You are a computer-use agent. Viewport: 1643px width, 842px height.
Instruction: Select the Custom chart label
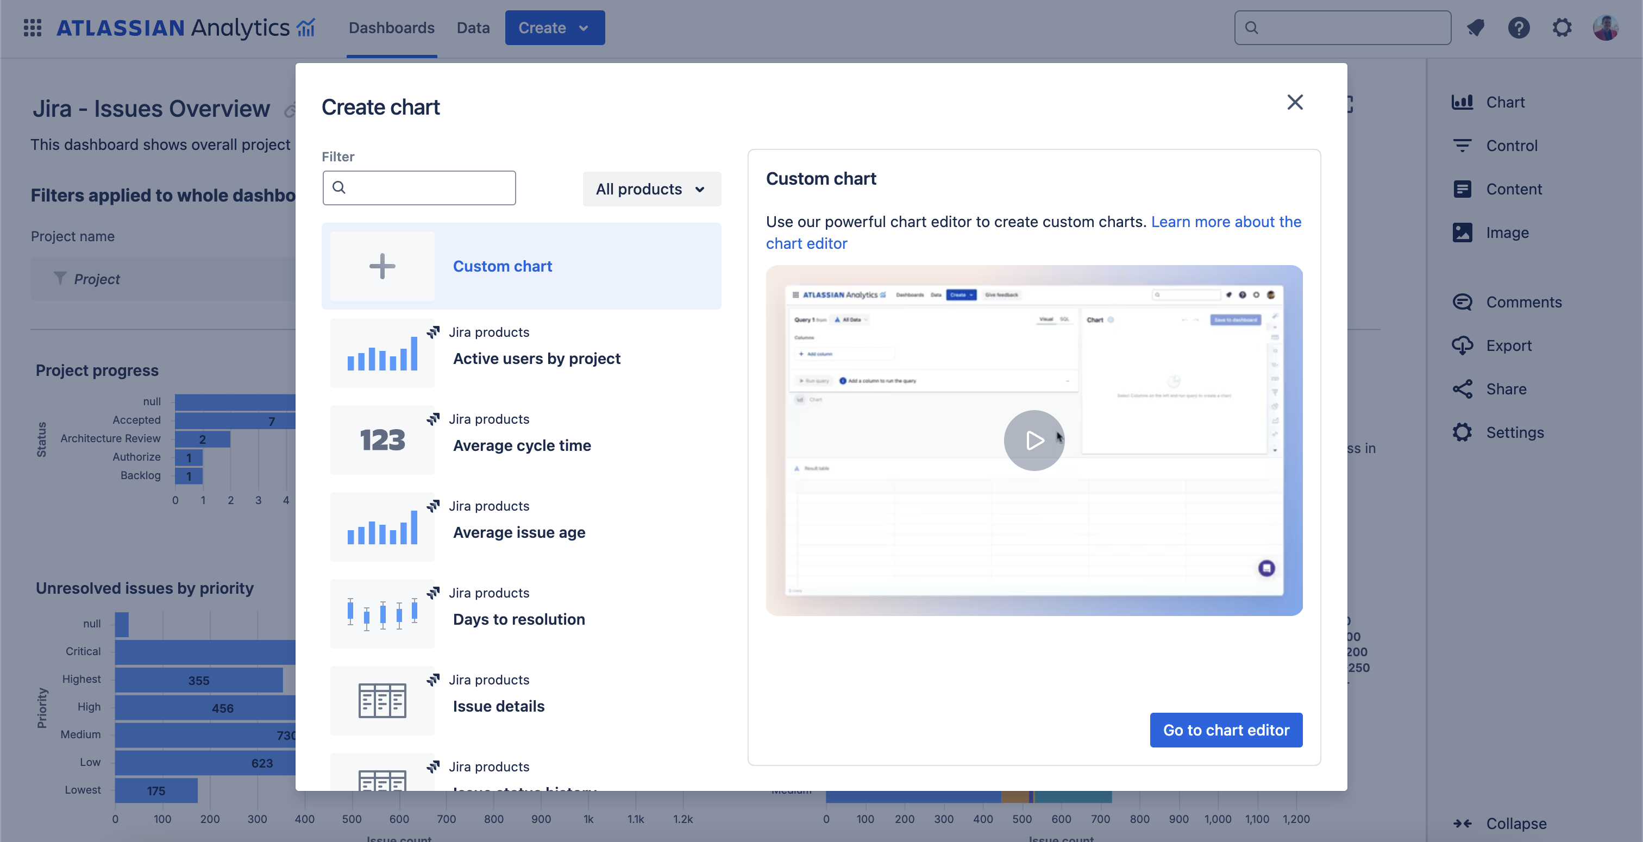pos(503,266)
